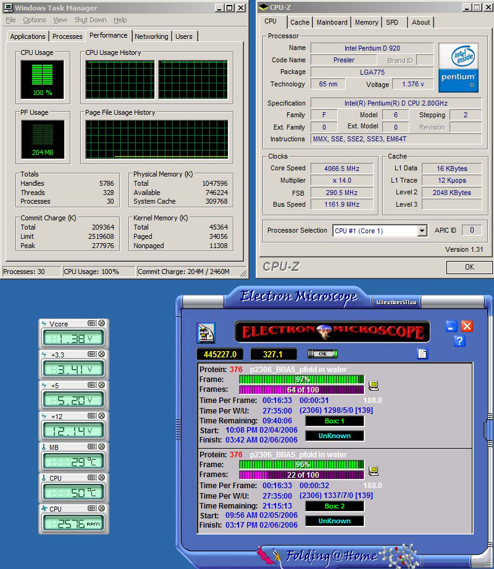The image size is (494, 569).
Task: Open settings icon on the +5 voltage widget
Action: coord(92,384)
